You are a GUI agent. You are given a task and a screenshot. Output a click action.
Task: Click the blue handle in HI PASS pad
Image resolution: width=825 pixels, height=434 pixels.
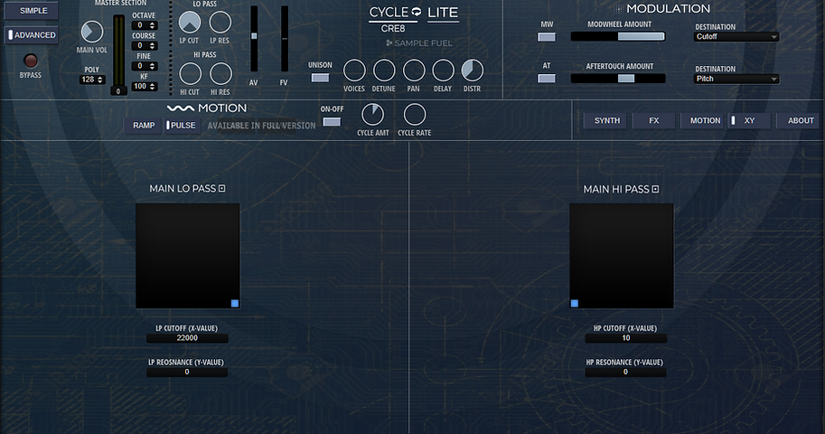[575, 304]
